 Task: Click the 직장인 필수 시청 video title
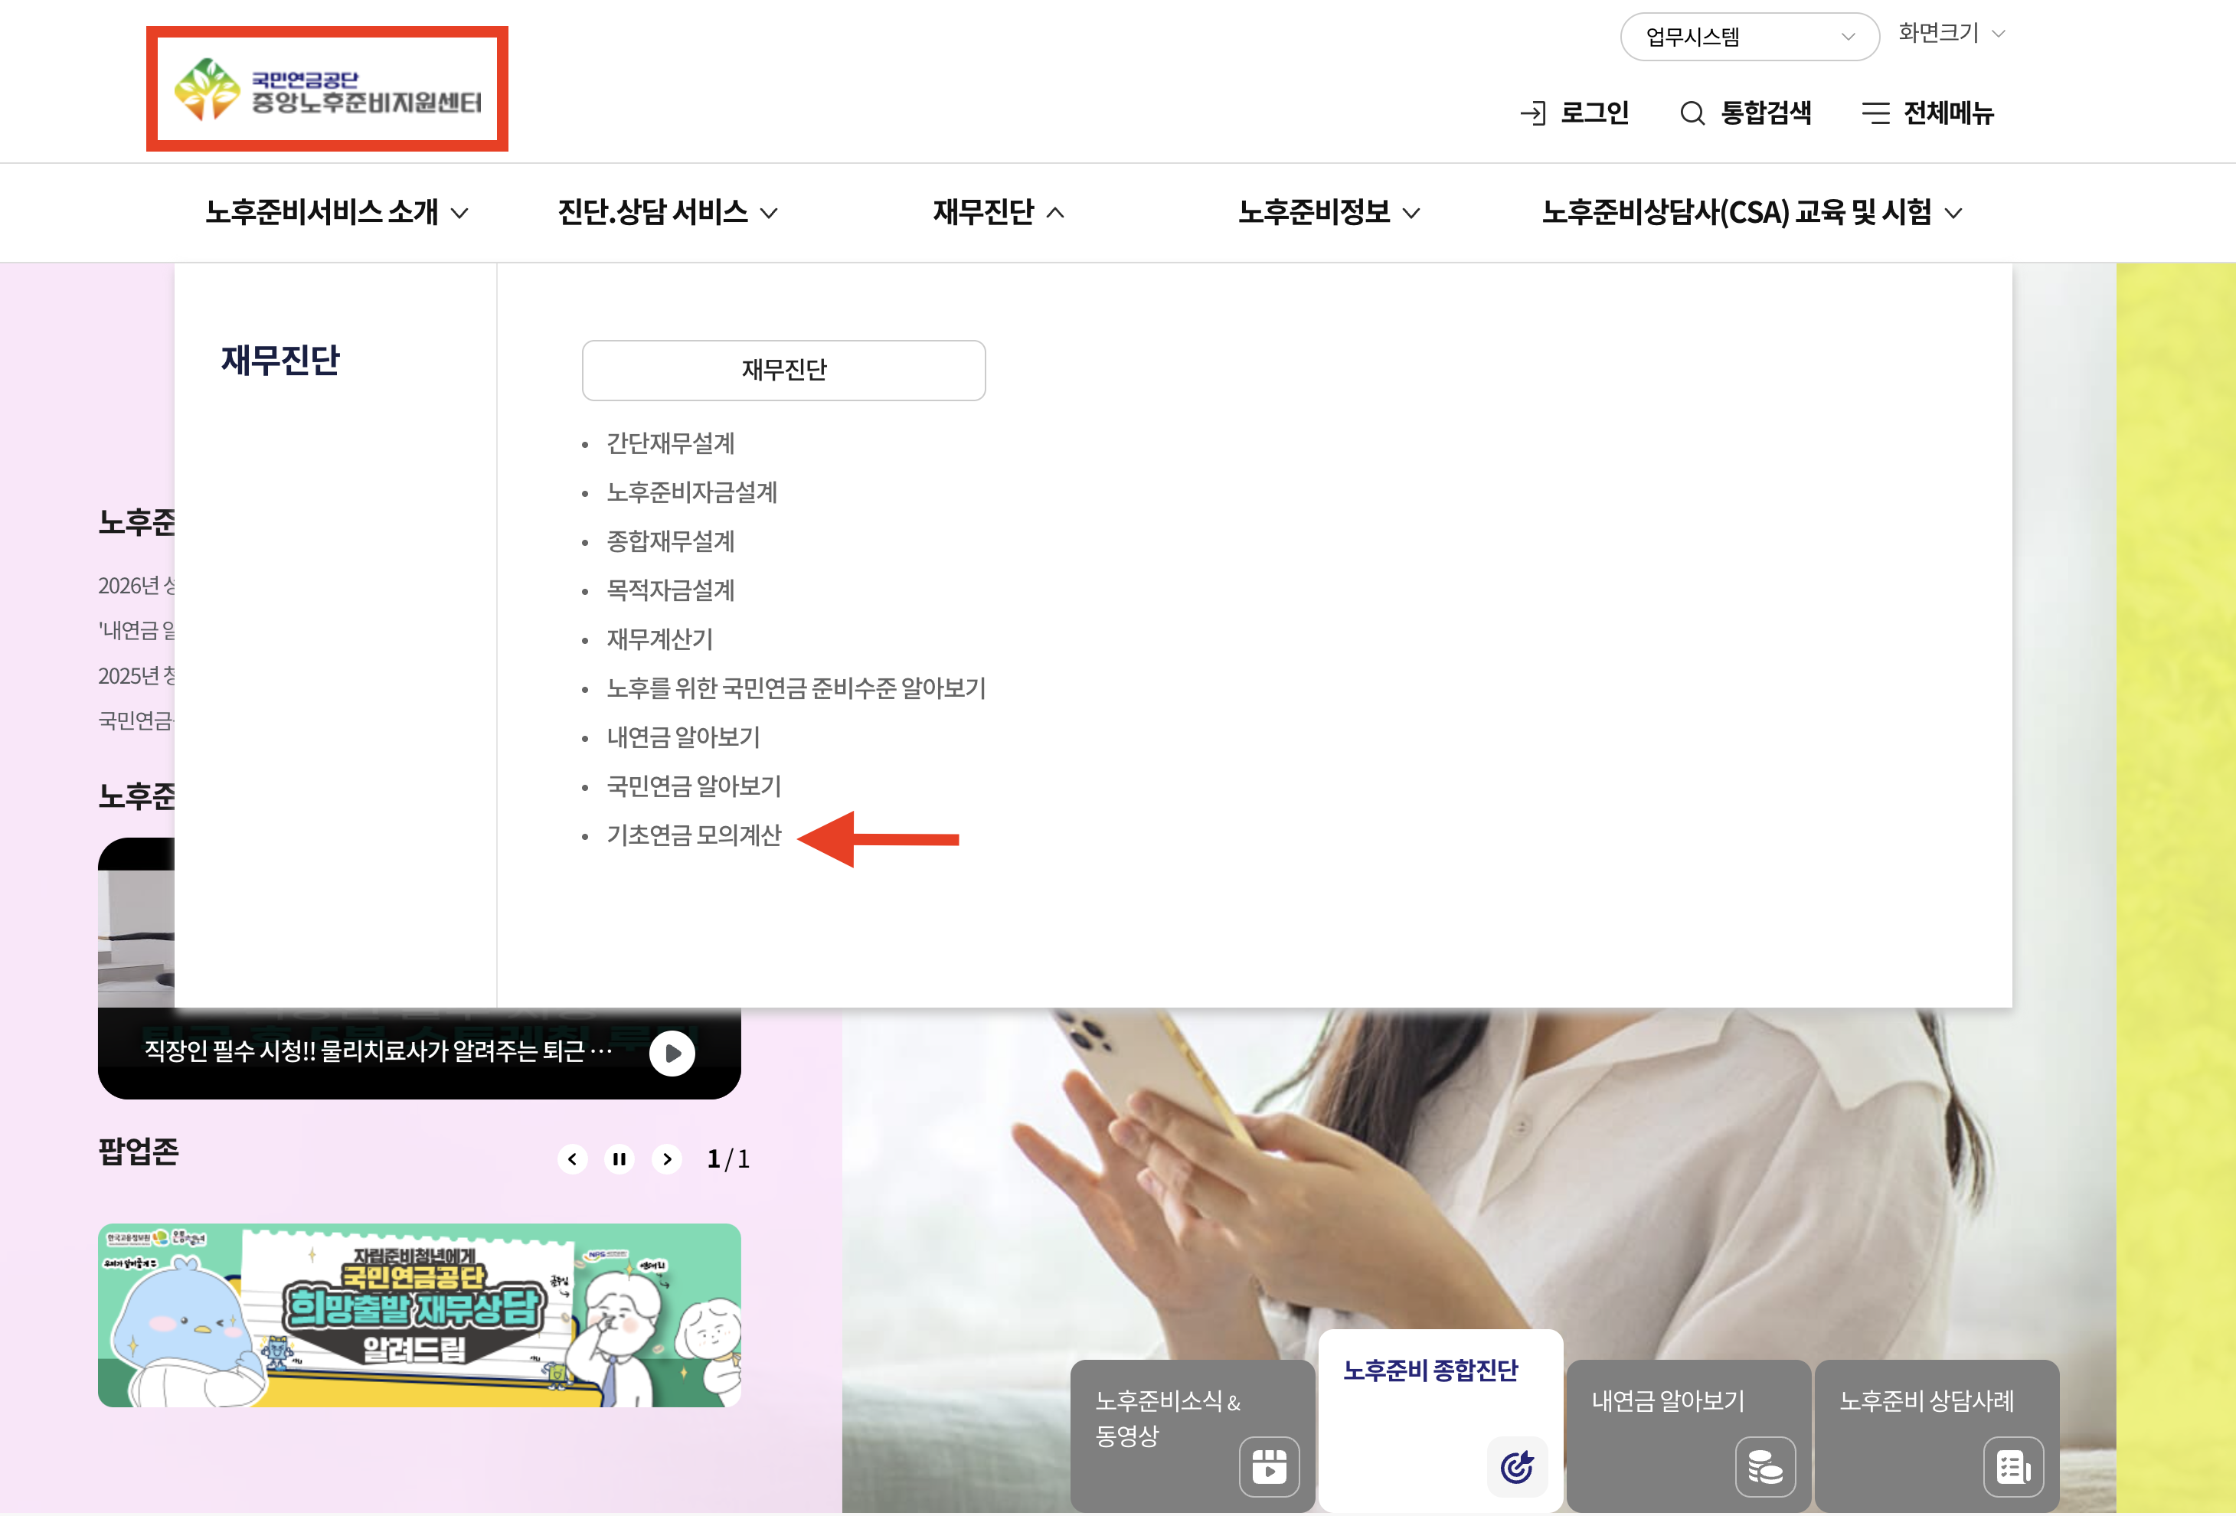[378, 1051]
